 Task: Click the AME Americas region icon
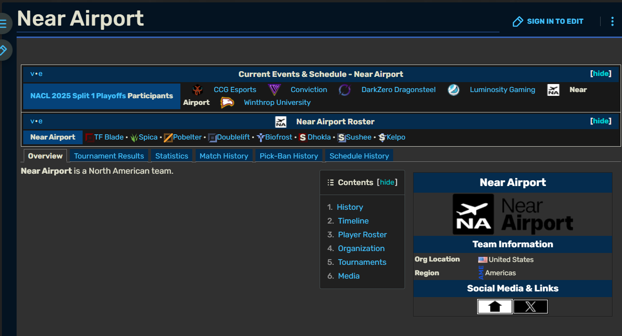click(x=481, y=273)
